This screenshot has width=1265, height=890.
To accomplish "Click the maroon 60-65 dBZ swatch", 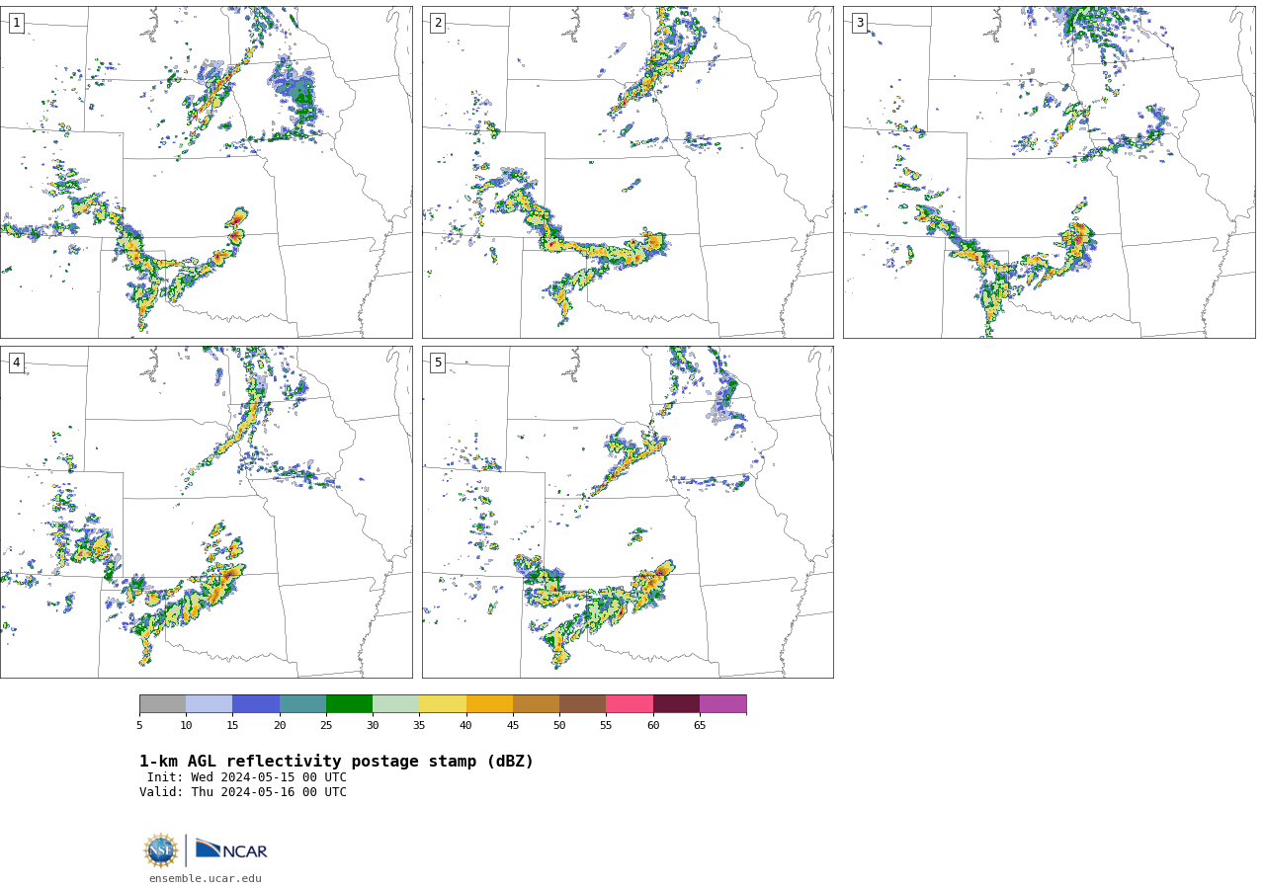I will pyautogui.click(x=676, y=703).
